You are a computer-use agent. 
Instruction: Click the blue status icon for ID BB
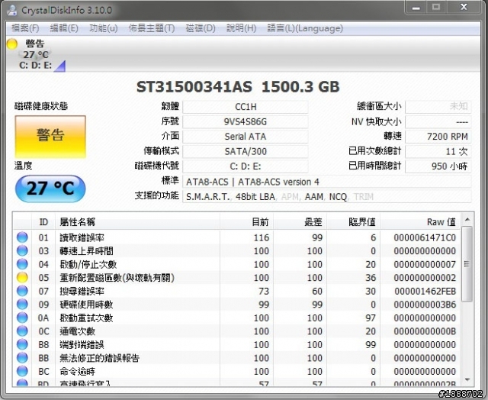pyautogui.click(x=22, y=358)
